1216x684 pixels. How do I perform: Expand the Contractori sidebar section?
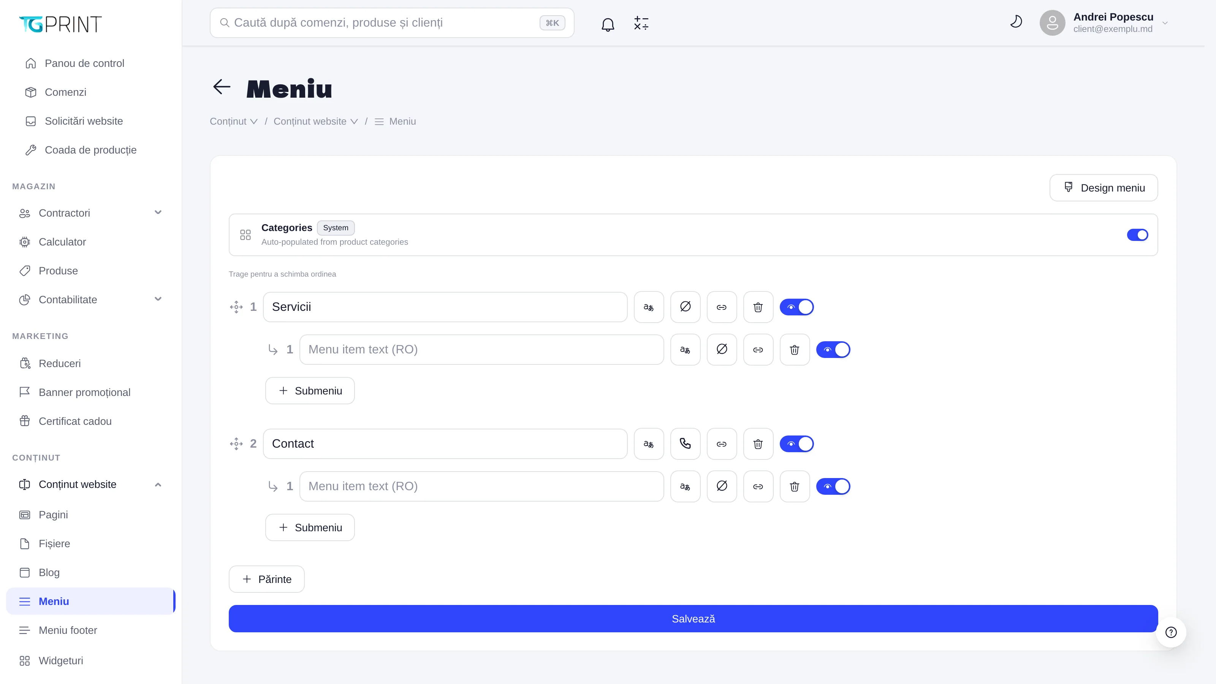91,213
